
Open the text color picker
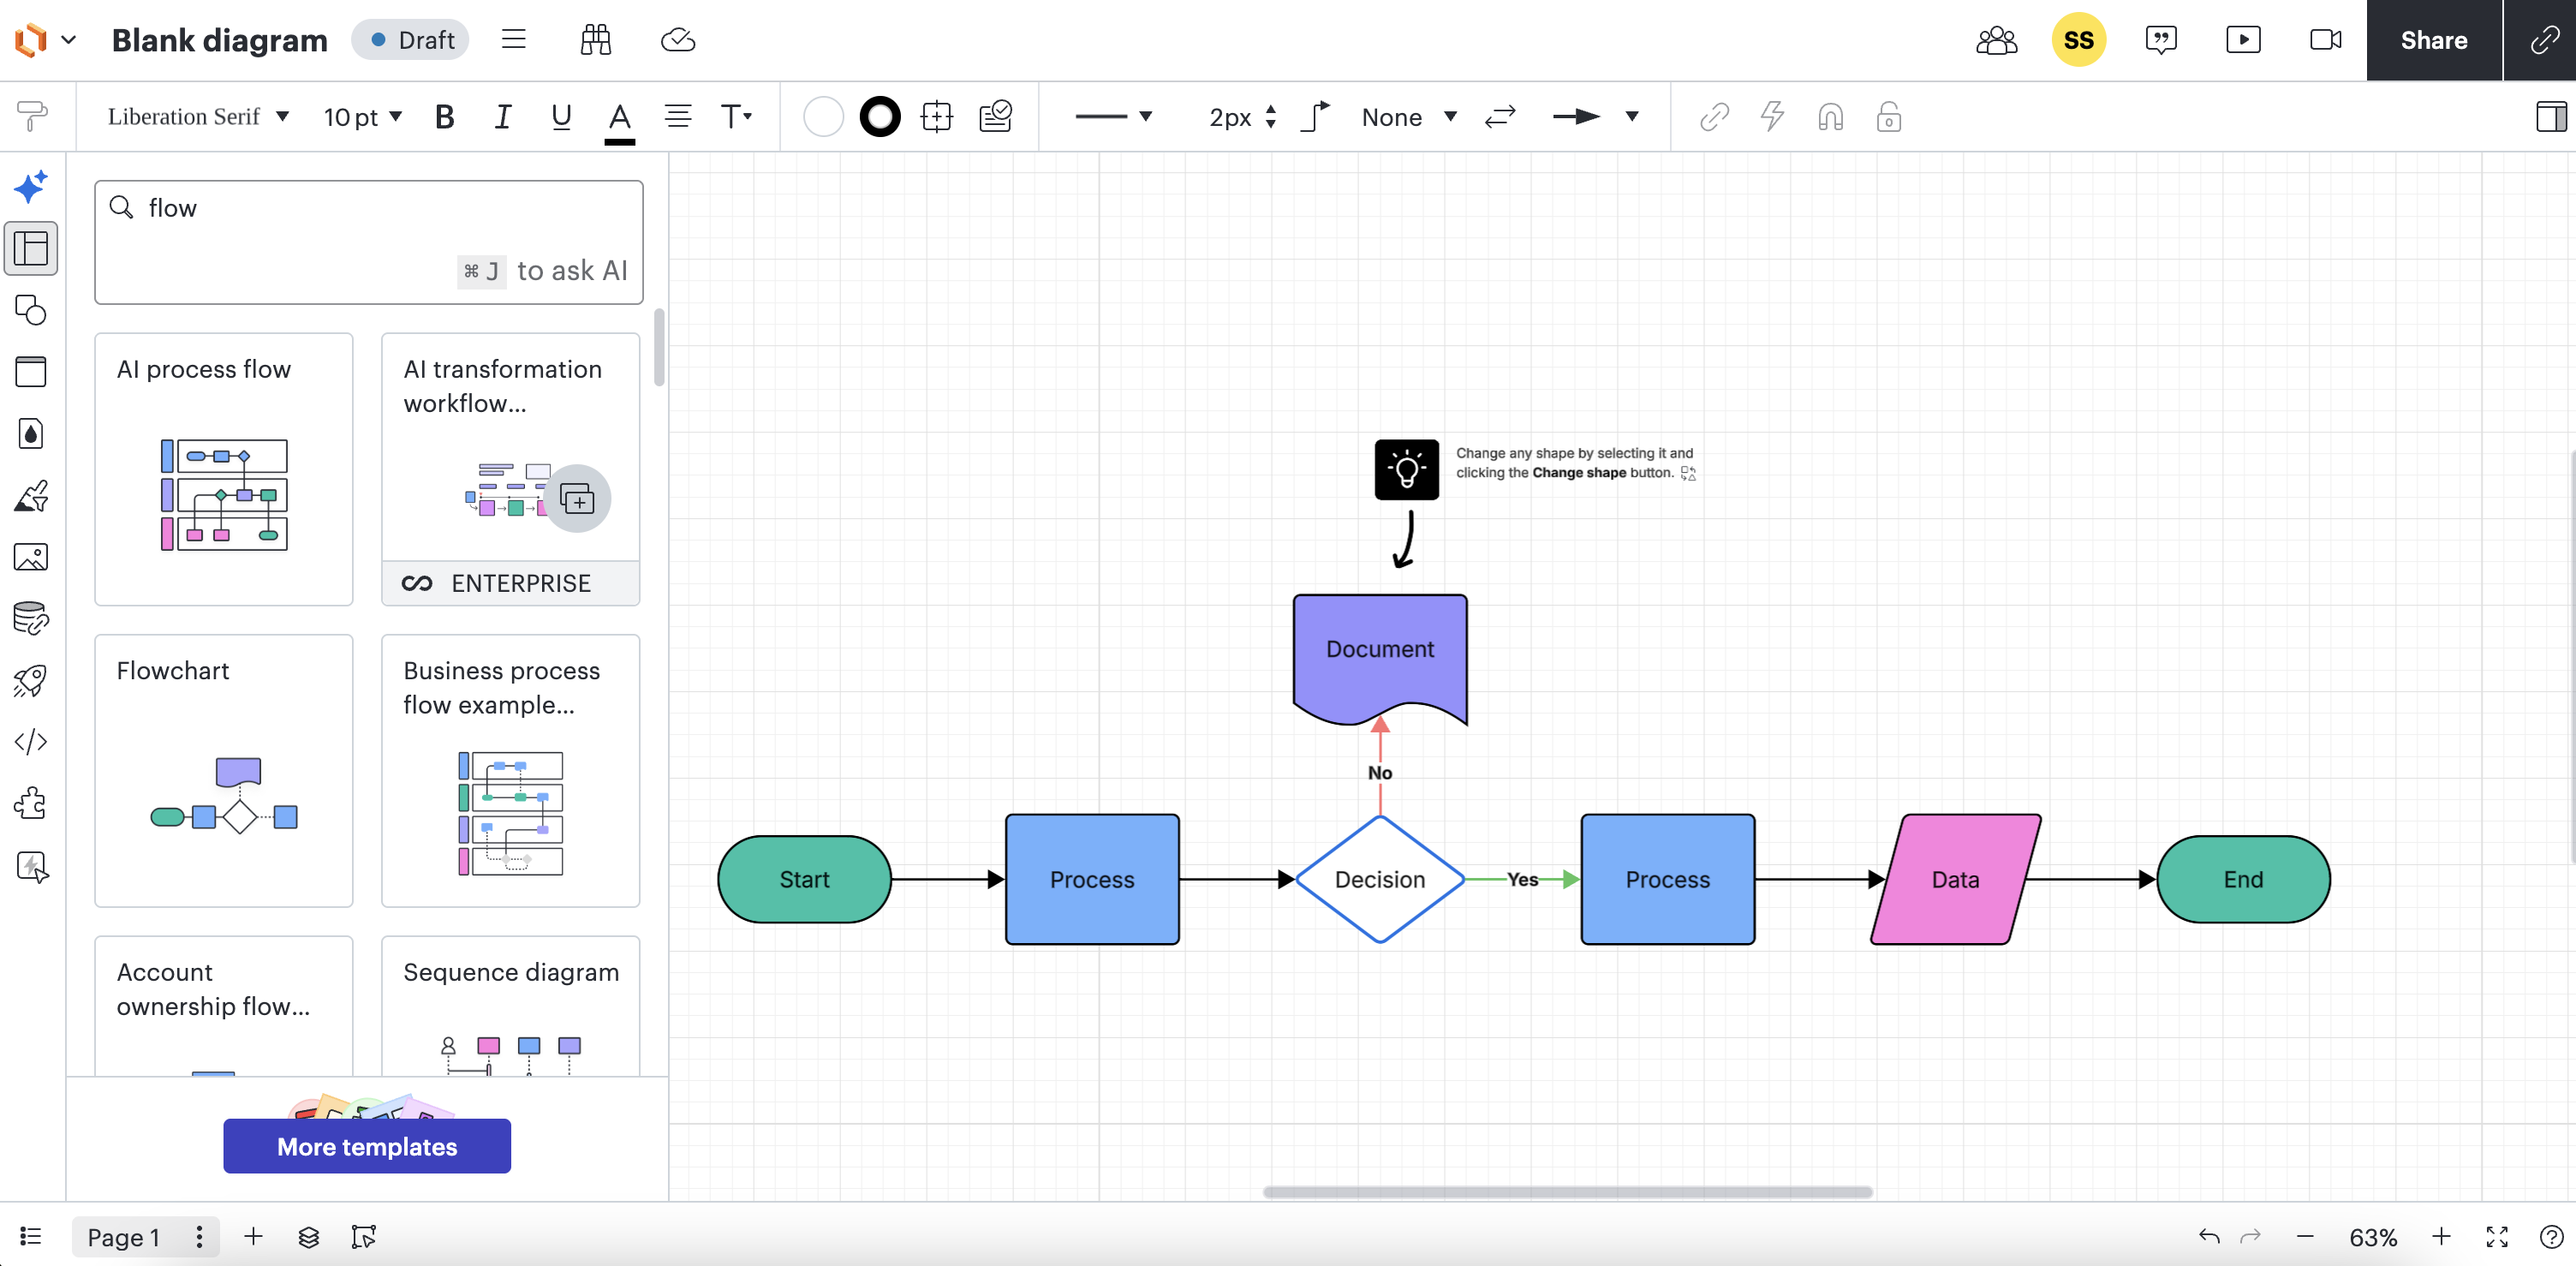tap(620, 120)
